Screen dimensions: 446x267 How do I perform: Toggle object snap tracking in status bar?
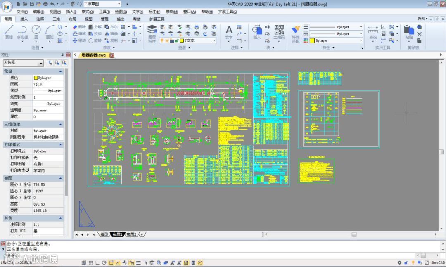(118, 263)
